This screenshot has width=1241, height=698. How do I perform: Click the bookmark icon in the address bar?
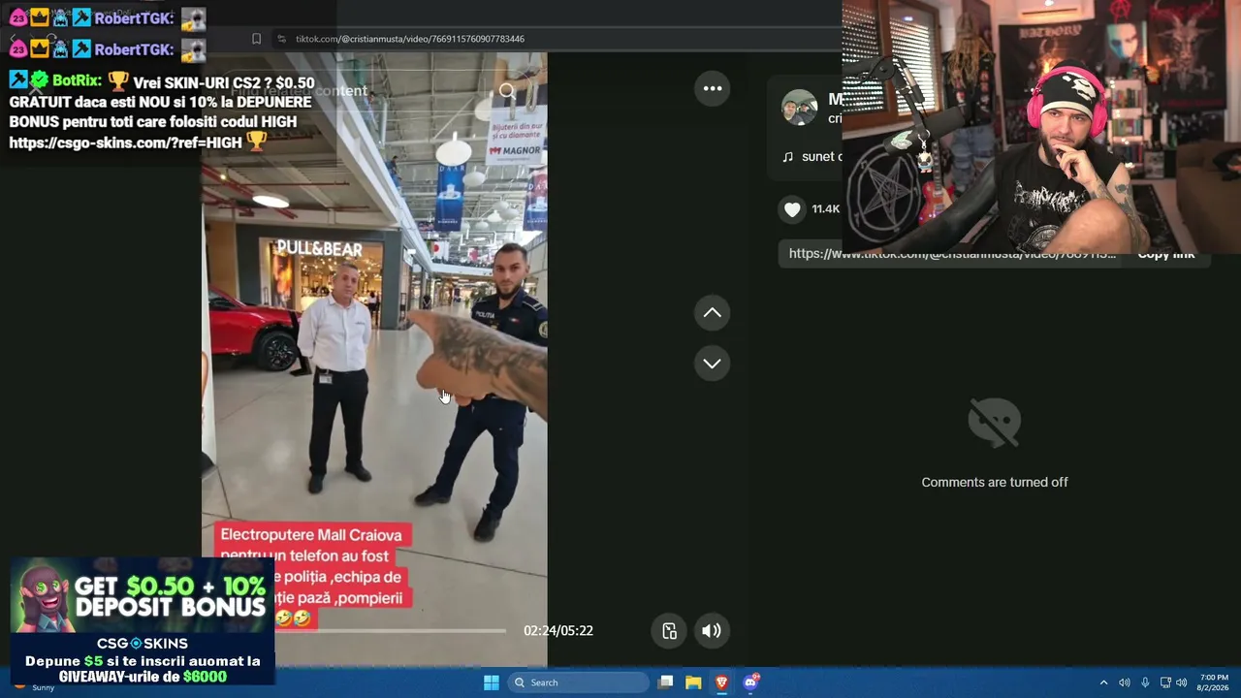[x=256, y=39]
